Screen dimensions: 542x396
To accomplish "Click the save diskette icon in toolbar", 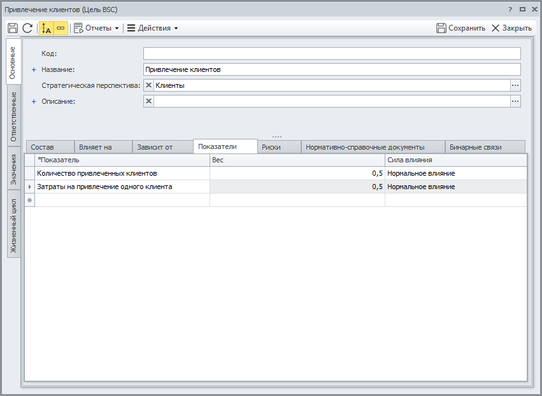I will point(13,28).
